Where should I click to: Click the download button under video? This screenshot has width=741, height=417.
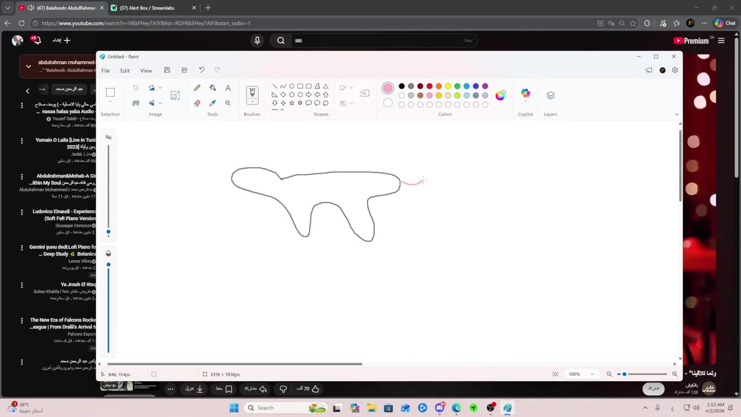click(x=195, y=389)
